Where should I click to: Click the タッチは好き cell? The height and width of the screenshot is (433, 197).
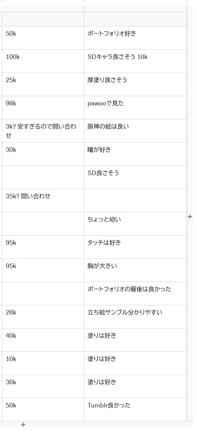coord(135,247)
